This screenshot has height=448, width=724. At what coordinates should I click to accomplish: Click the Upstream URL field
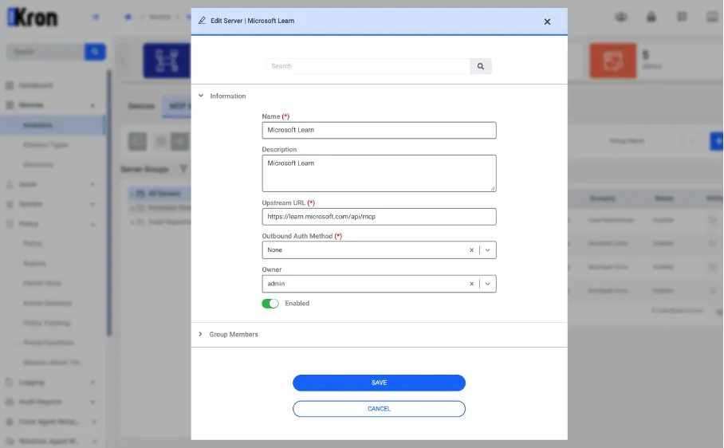[379, 217]
